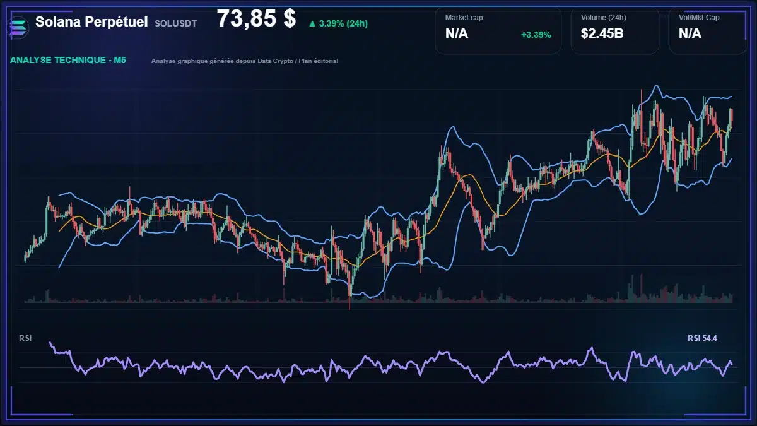
Task: Click the Volume (24h) label
Action: 604,18
